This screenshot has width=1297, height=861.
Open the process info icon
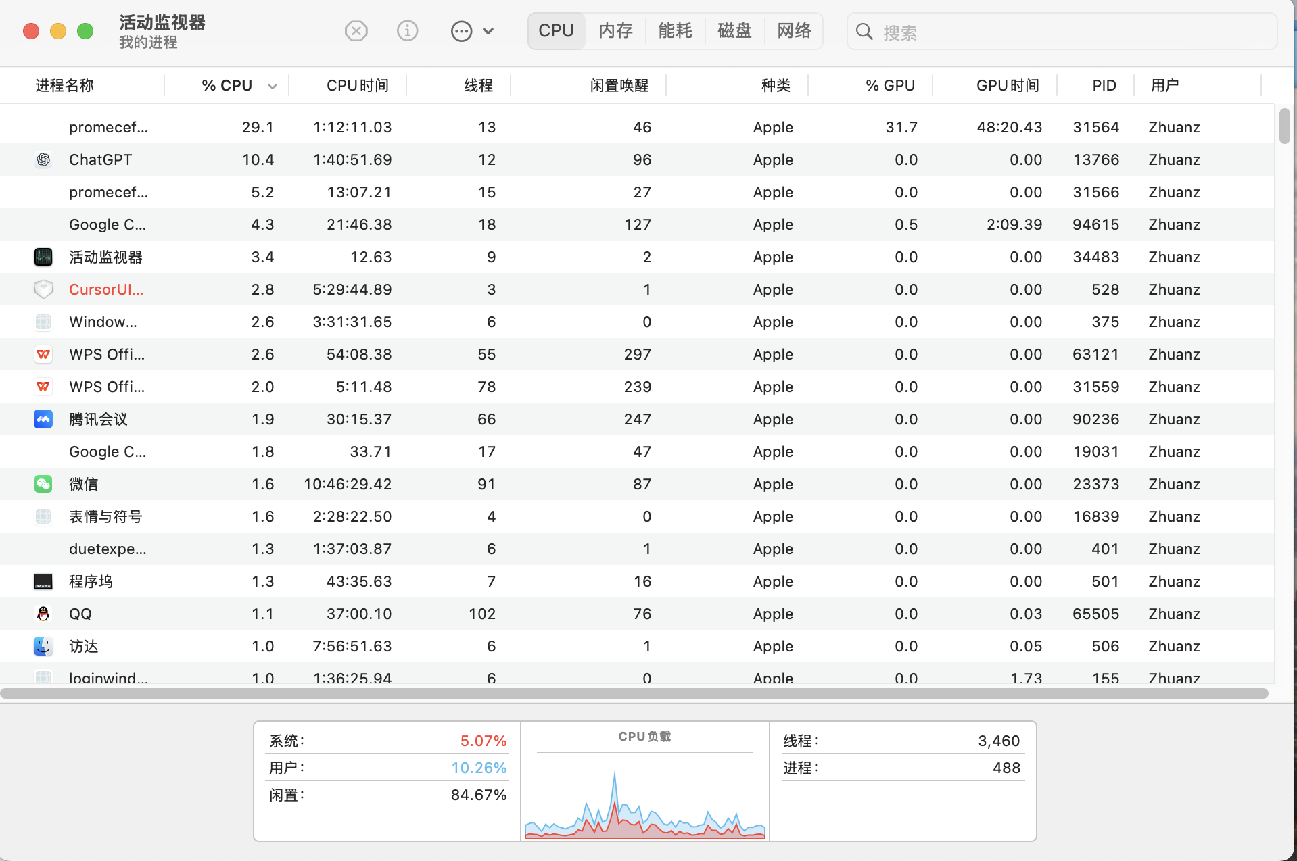tap(407, 31)
